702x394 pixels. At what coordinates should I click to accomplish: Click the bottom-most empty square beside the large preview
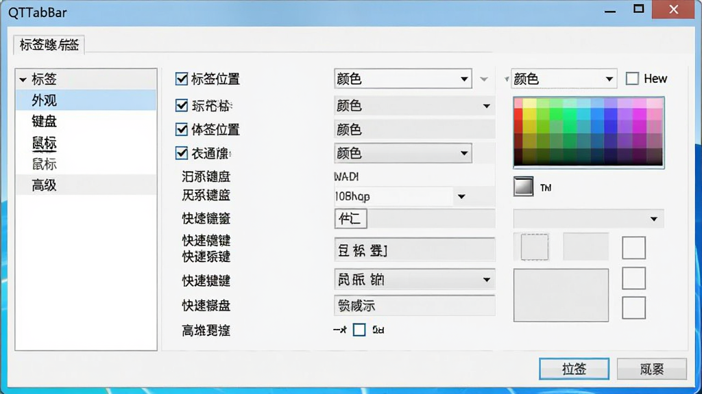coord(633,308)
